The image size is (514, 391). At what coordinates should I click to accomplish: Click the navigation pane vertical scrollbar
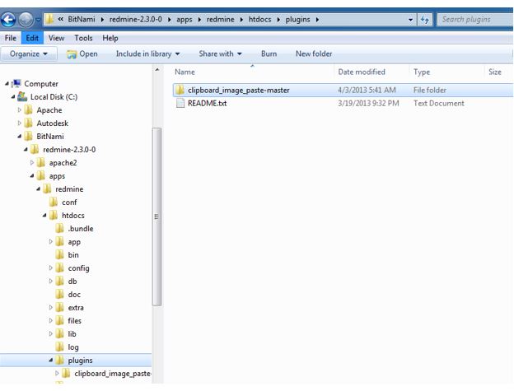(x=157, y=216)
